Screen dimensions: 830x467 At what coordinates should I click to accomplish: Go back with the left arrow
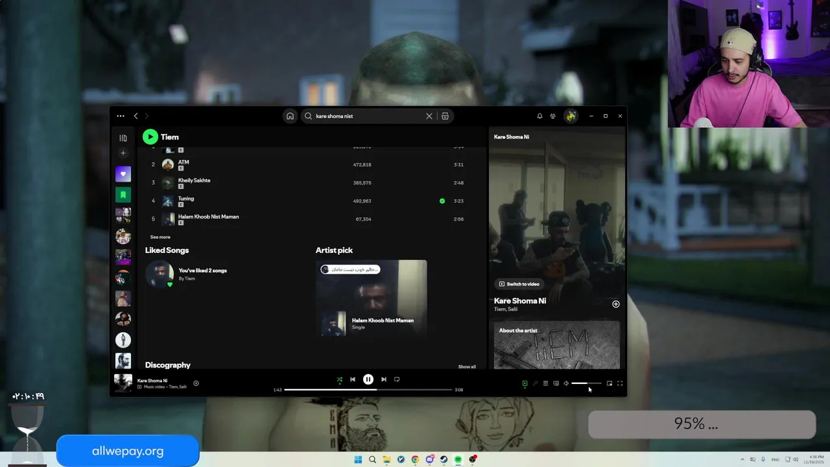(136, 116)
